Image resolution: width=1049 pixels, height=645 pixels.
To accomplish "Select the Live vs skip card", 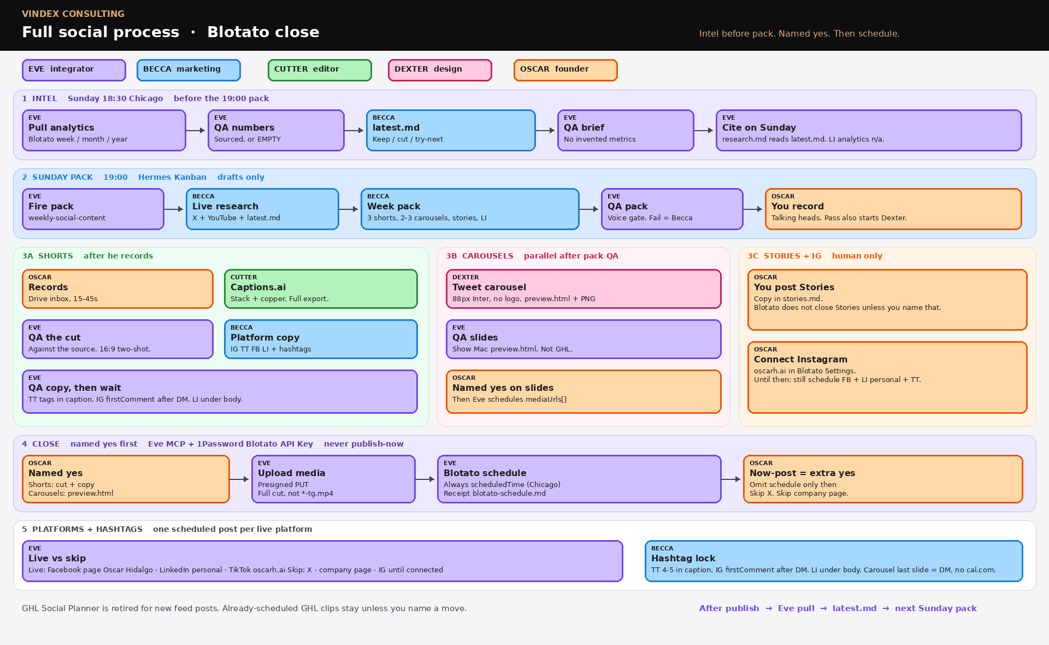I will 322,561.
